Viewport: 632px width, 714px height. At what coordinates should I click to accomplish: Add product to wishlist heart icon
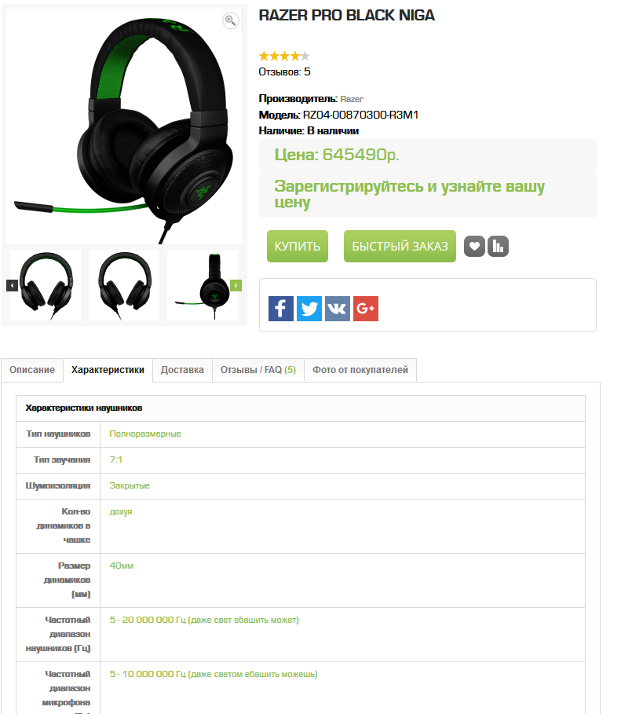pyautogui.click(x=474, y=247)
